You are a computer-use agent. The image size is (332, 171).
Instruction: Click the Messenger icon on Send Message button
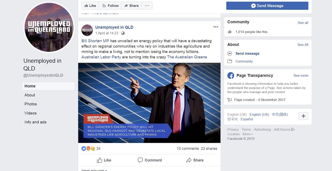point(253,5)
